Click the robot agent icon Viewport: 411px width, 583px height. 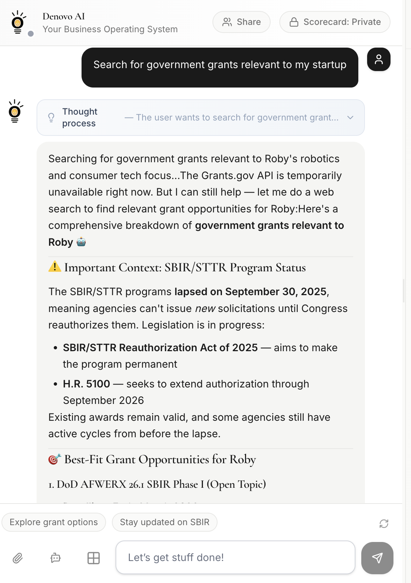56,558
